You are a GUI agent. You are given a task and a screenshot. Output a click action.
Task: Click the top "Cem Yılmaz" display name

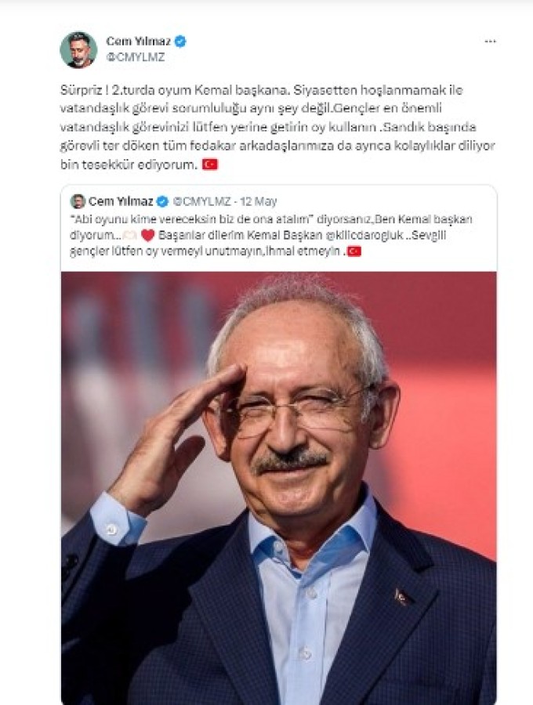(139, 42)
